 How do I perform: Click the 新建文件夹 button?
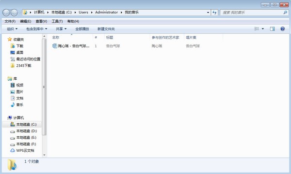click(x=106, y=29)
